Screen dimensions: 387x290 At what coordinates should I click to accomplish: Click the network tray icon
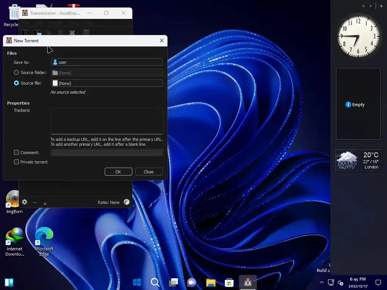click(331, 282)
